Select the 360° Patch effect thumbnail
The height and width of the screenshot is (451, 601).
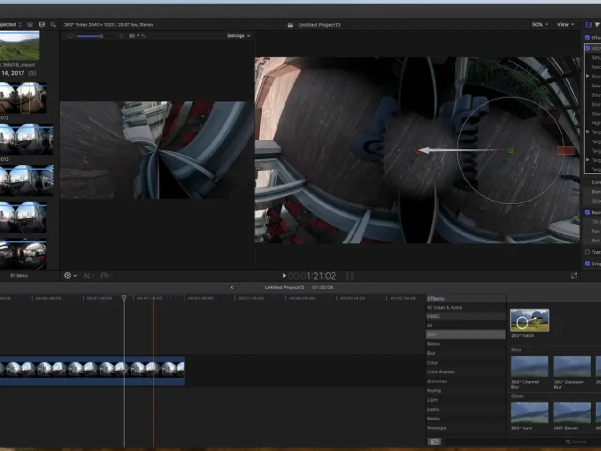[x=529, y=320]
